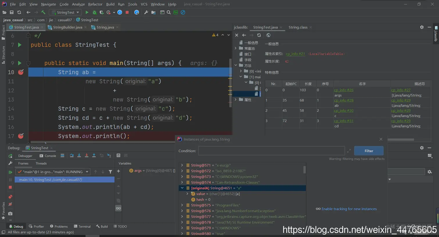Click Step Into blue down arrow
The height and width of the screenshot is (237, 439).
click(79, 156)
